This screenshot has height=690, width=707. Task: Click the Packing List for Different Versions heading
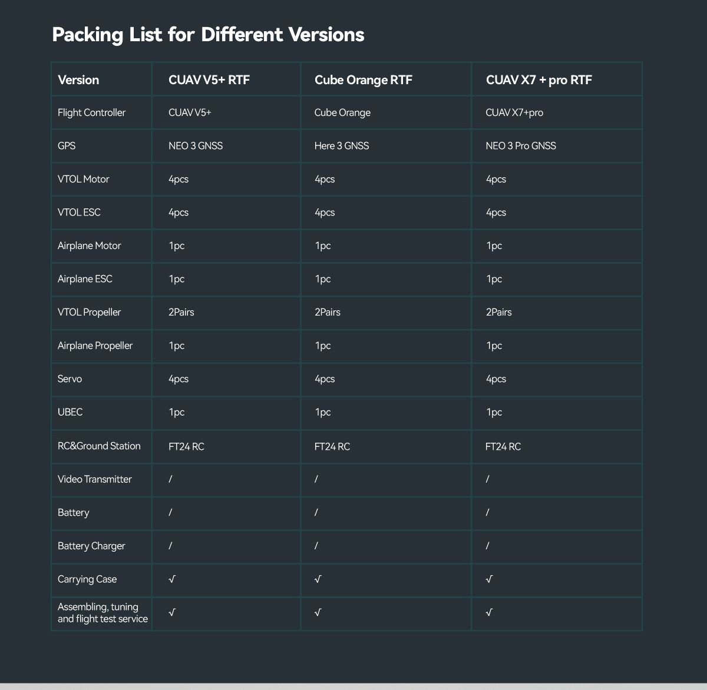coord(208,35)
